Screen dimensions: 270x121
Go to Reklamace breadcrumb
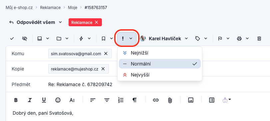[50, 8]
